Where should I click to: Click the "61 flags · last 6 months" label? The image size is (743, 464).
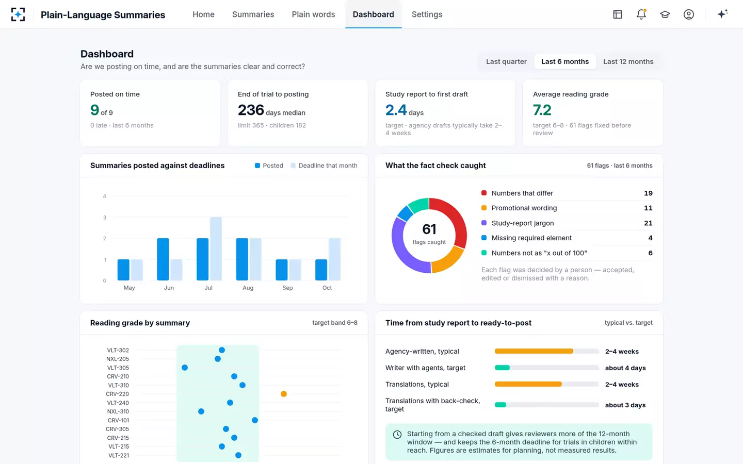pyautogui.click(x=620, y=165)
